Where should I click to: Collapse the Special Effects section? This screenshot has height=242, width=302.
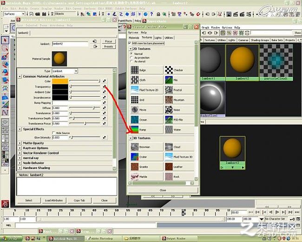pyautogui.click(x=20, y=129)
